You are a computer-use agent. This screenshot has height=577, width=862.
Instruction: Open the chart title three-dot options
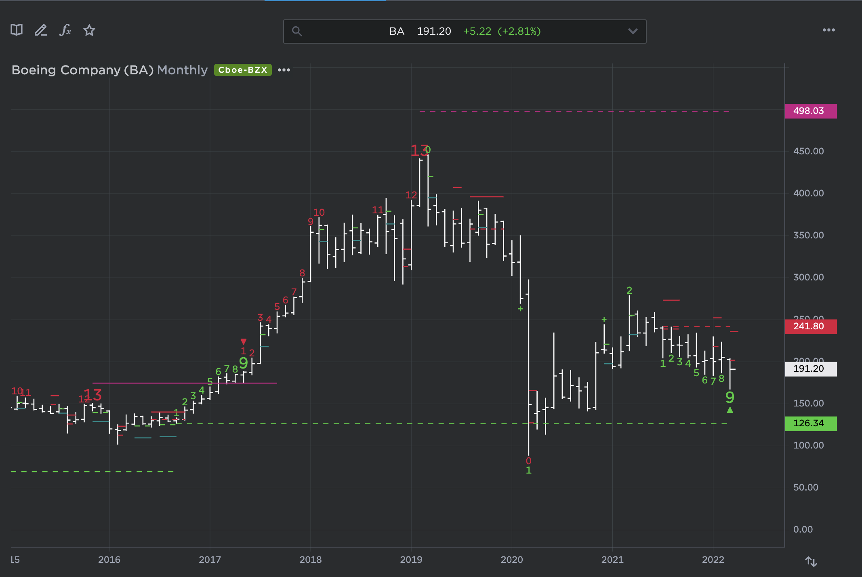(x=284, y=70)
